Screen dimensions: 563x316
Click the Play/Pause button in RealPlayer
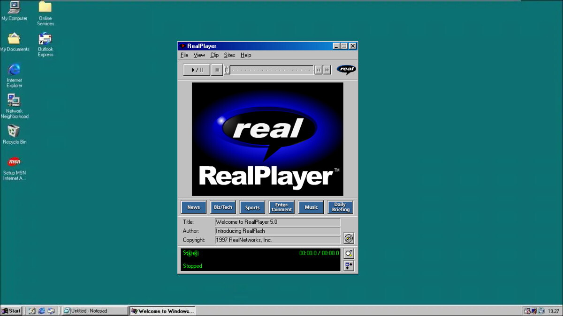pyautogui.click(x=197, y=70)
